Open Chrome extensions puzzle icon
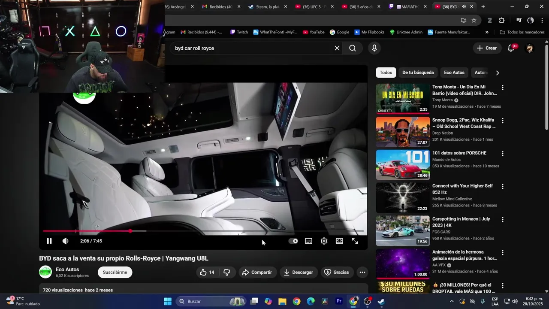This screenshot has height=309, width=549. pos(502,20)
